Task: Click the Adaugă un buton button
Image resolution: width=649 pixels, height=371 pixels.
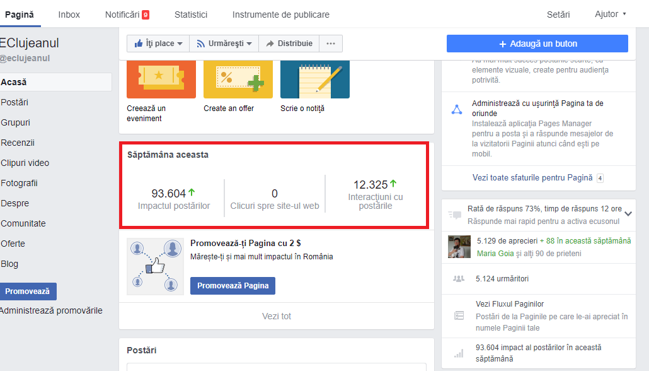Action: point(537,44)
